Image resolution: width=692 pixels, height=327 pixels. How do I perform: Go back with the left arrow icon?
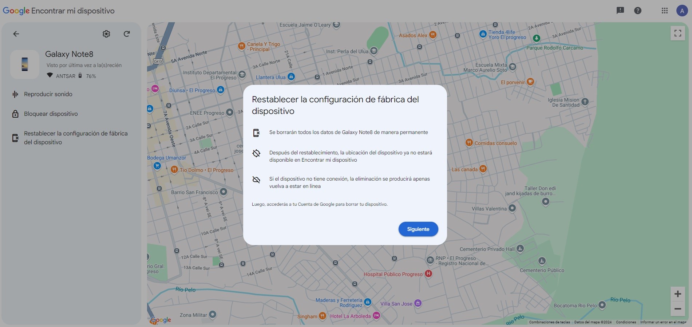click(x=16, y=34)
